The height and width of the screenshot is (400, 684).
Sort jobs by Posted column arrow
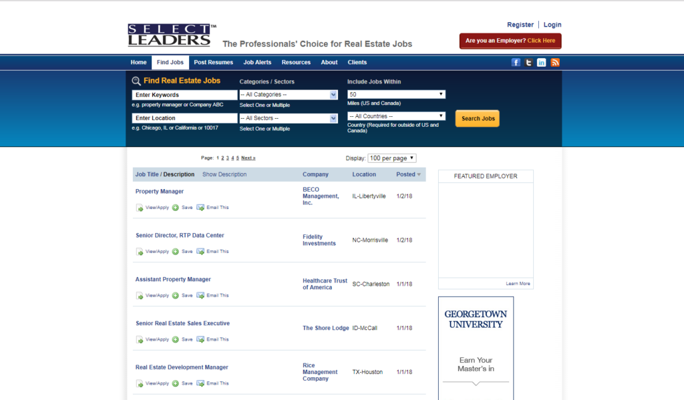point(419,174)
